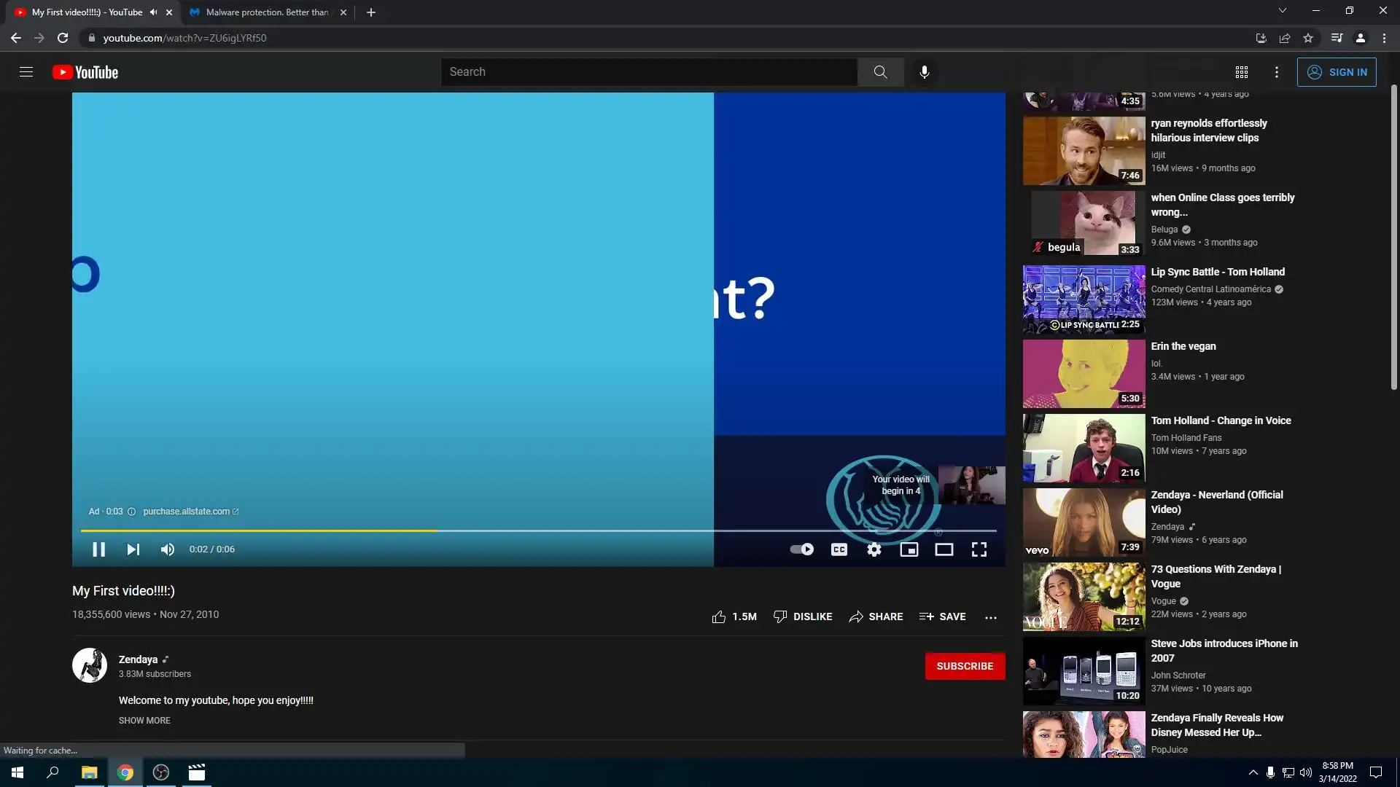This screenshot has height=787, width=1400.
Task: Skip to next video button
Action: [x=133, y=549]
